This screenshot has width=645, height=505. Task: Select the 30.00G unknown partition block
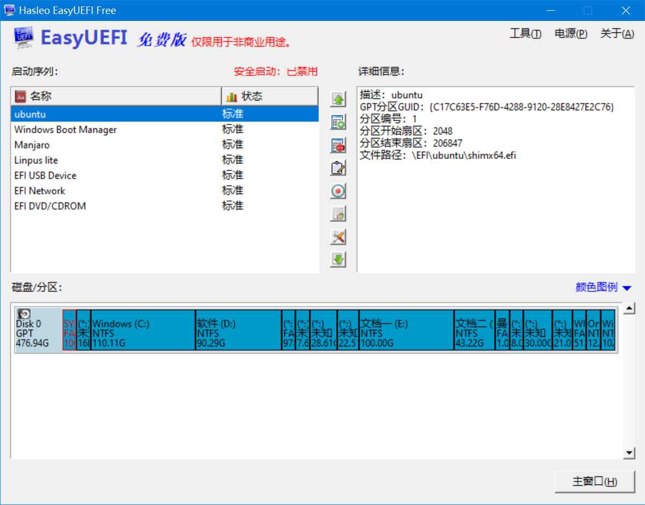click(538, 330)
